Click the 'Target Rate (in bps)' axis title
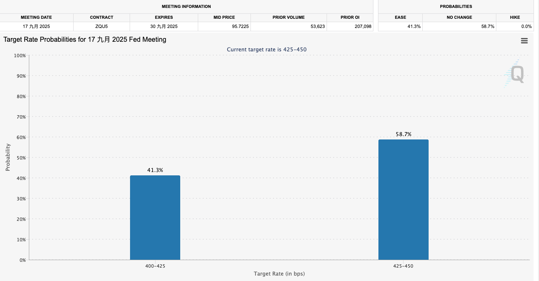 [279, 274]
